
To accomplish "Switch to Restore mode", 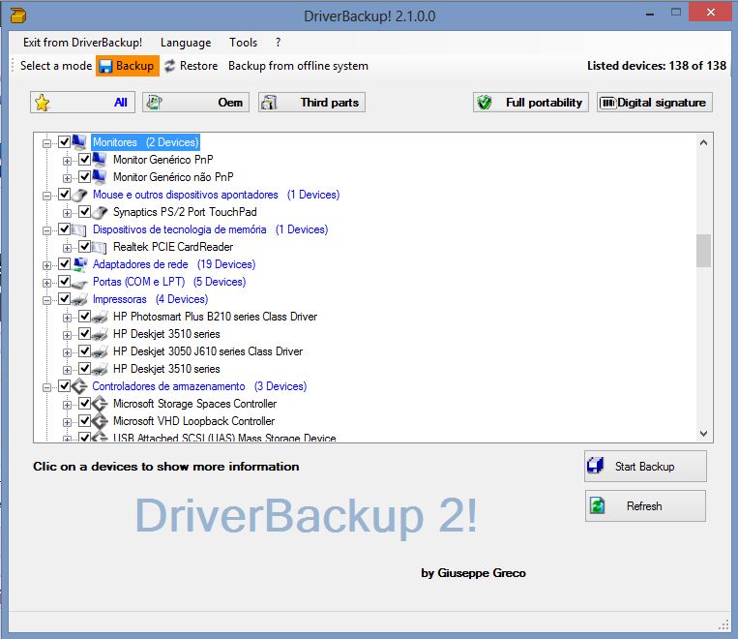I will click(192, 66).
